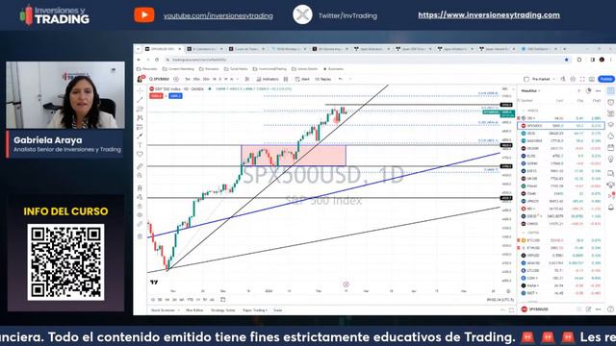Undo the last chart action
Viewport: 616px width, 346px height.
[x=341, y=79]
